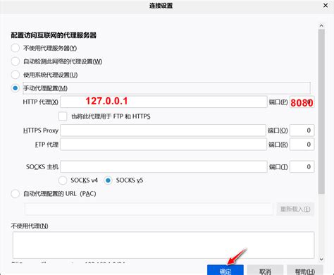Focus the FTP 代理 address field
Screen dimensions: 334x275
(x=163, y=145)
